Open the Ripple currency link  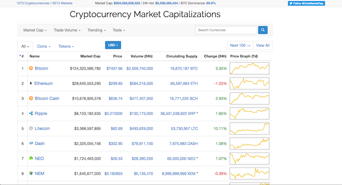tap(41, 114)
